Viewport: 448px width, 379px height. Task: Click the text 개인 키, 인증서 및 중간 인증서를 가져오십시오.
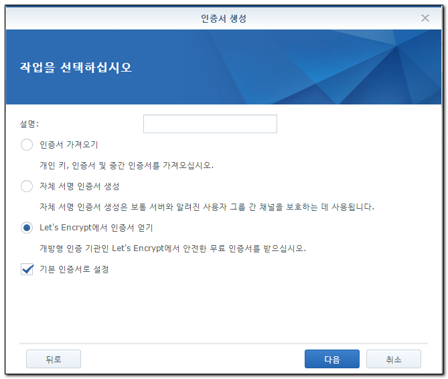click(127, 165)
